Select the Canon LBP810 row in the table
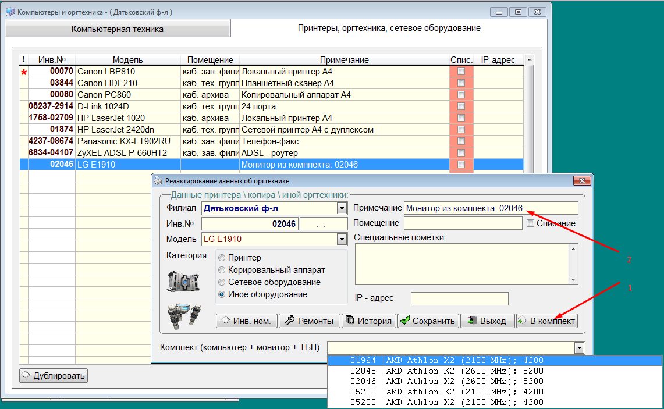The image size is (664, 409). tap(271, 72)
